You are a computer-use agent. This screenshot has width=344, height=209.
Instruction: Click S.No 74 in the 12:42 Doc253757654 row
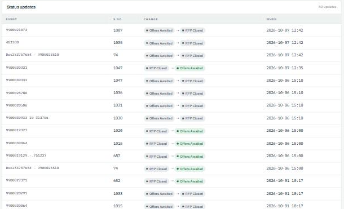click(116, 55)
